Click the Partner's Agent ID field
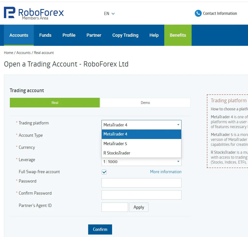The image size is (248, 237). point(115,207)
